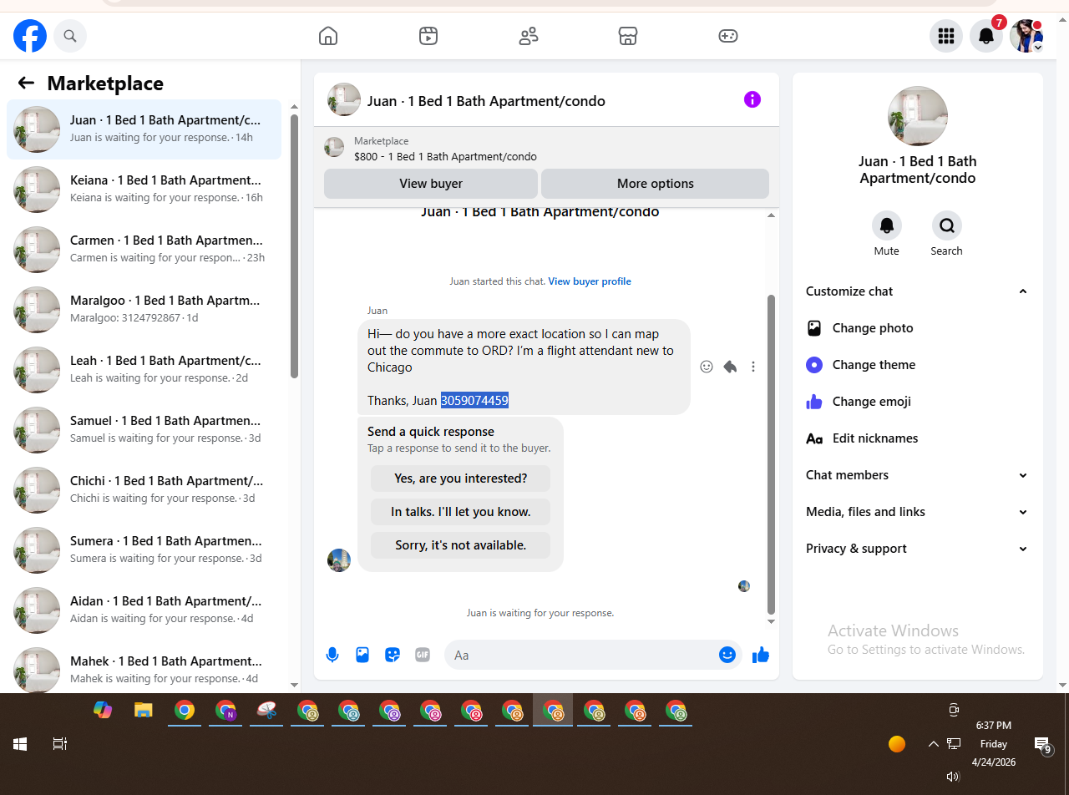Go back using the Marketplace back arrow

point(26,83)
